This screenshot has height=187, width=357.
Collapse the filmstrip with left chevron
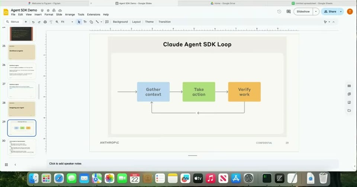(x=15, y=164)
